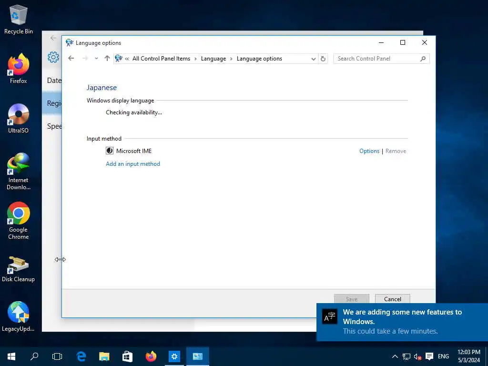Open the recent locations dropdown arrow

[x=96, y=59]
